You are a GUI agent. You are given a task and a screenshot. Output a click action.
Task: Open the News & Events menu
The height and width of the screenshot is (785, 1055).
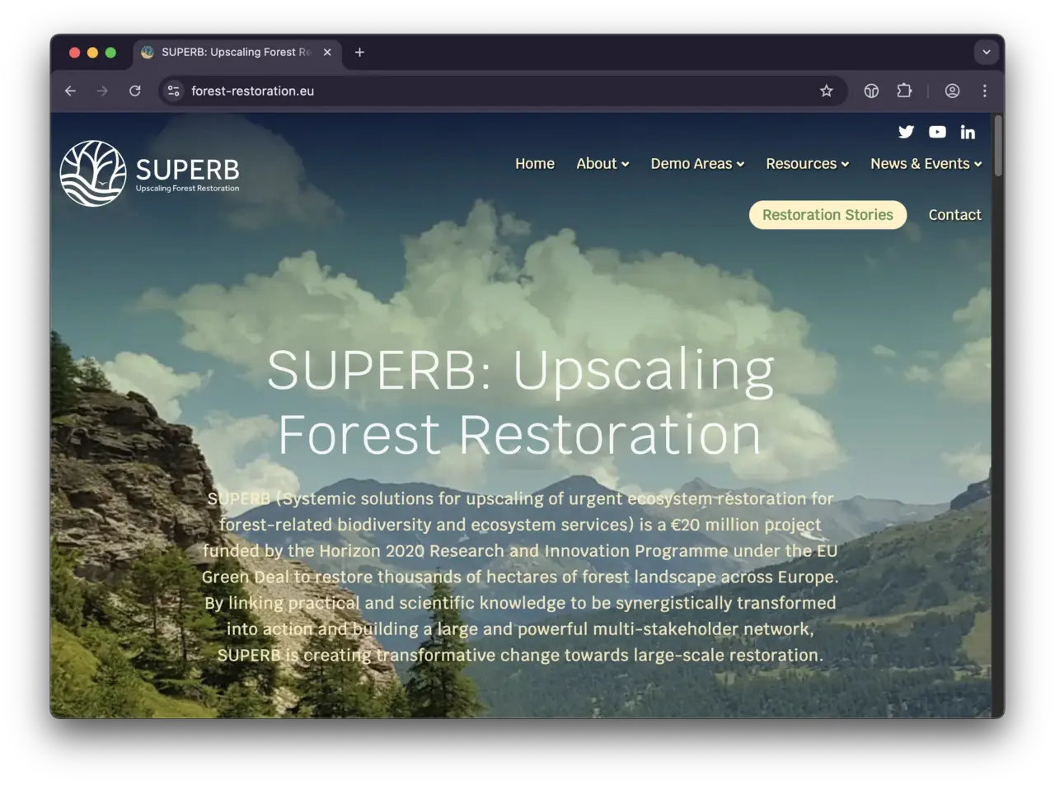926,164
